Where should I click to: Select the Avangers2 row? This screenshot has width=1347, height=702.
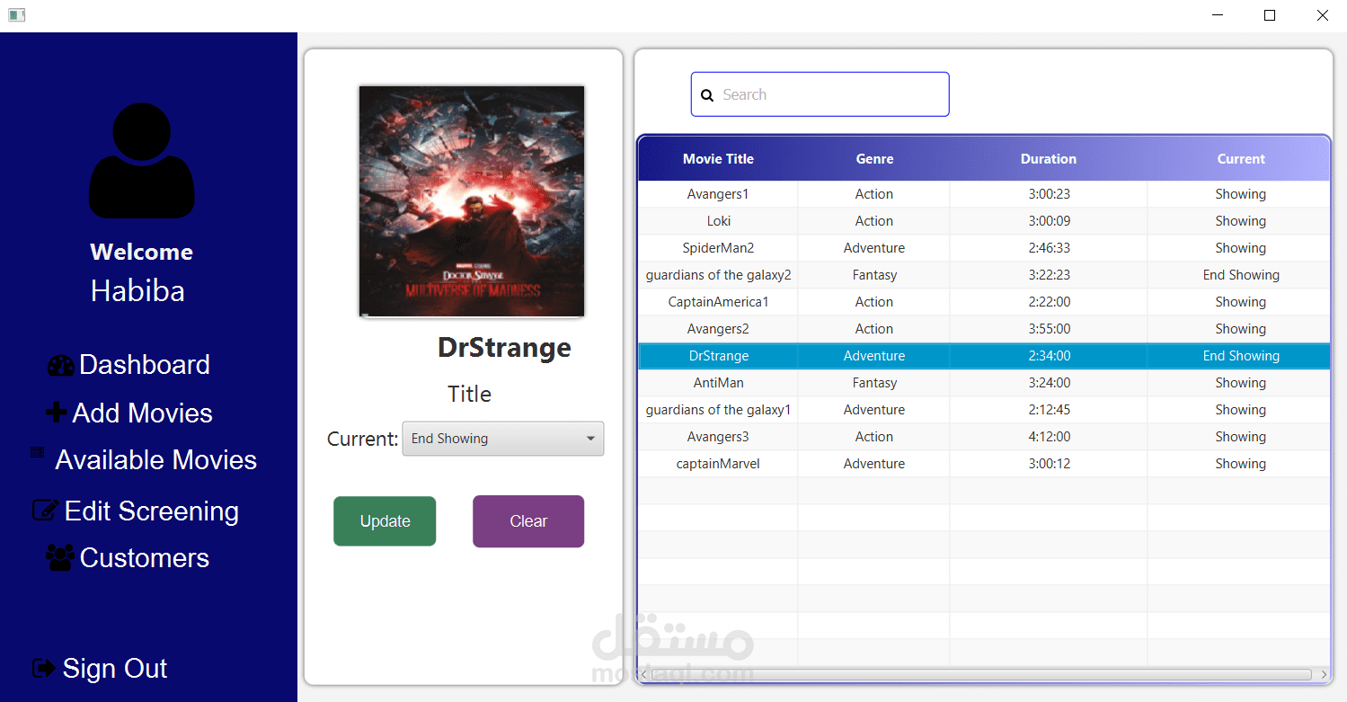tap(984, 329)
